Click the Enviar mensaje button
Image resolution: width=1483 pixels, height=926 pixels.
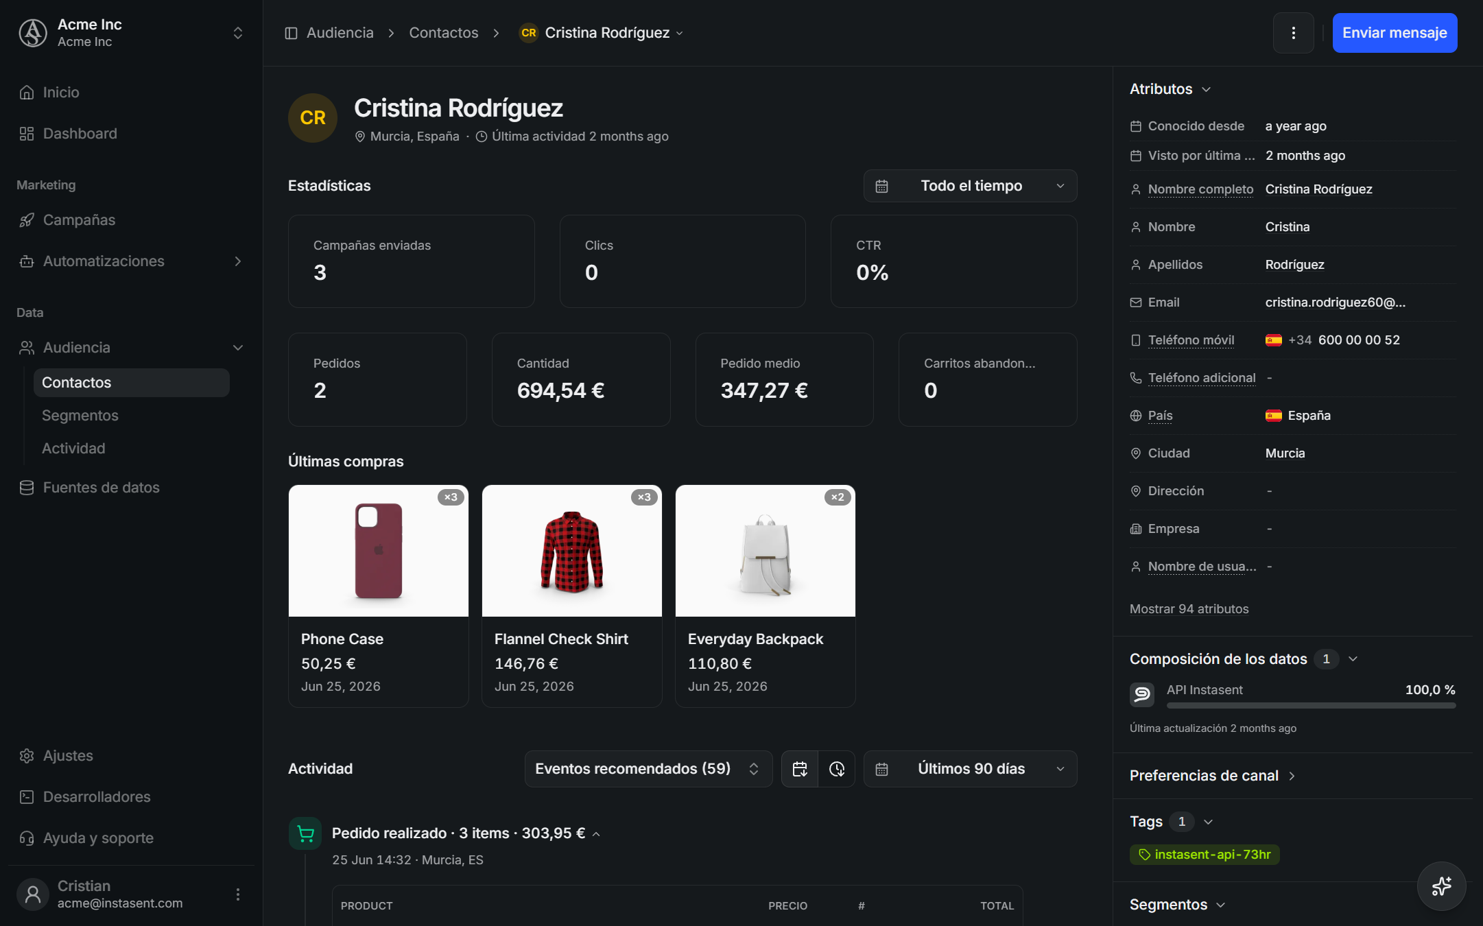point(1395,33)
